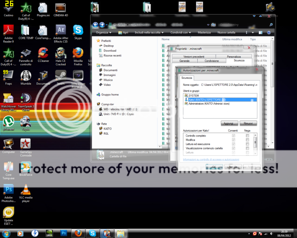The image size is (297, 238).
Task: Check the Nega box for Modifica
Action: click(247, 140)
